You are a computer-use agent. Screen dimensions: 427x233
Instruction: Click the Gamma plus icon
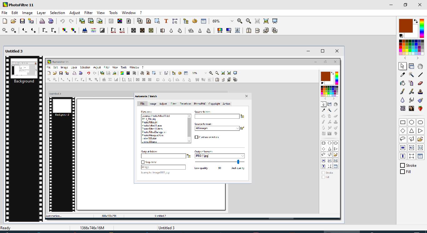(x=53, y=30)
